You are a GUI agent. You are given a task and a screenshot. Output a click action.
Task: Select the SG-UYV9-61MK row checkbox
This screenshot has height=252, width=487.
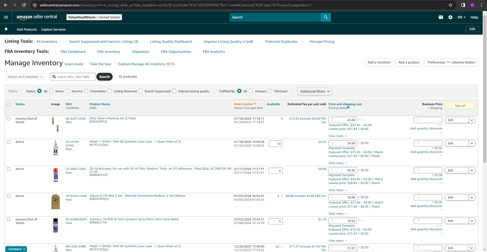pyautogui.click(x=9, y=142)
